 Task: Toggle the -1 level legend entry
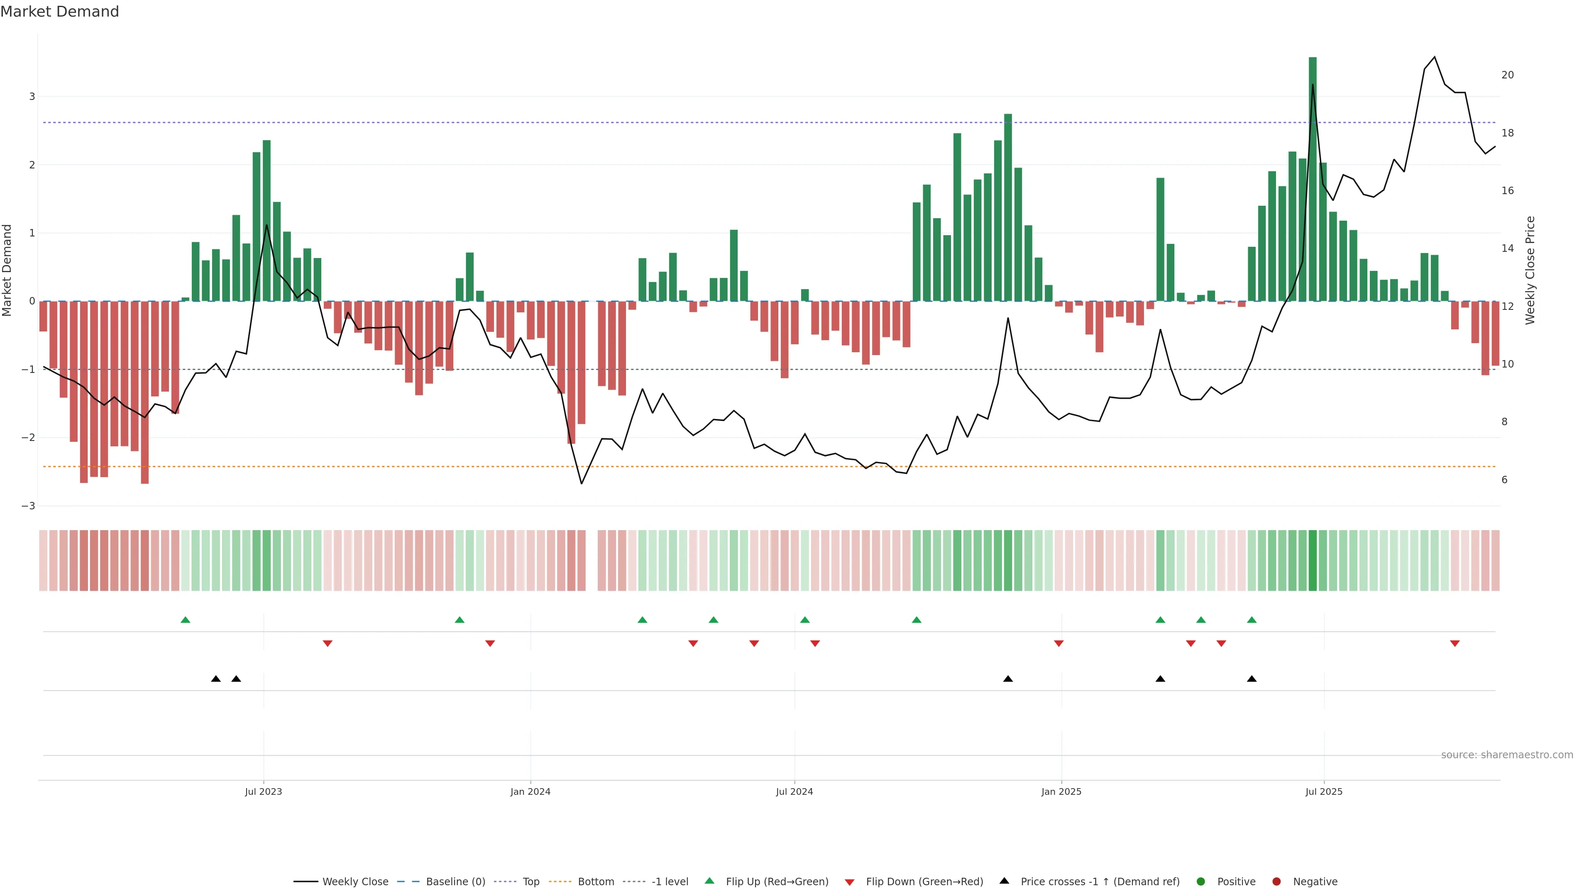point(670,881)
